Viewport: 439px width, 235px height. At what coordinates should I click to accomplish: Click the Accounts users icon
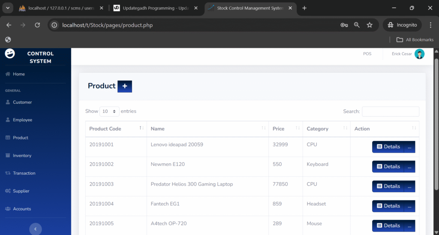pyautogui.click(x=8, y=209)
